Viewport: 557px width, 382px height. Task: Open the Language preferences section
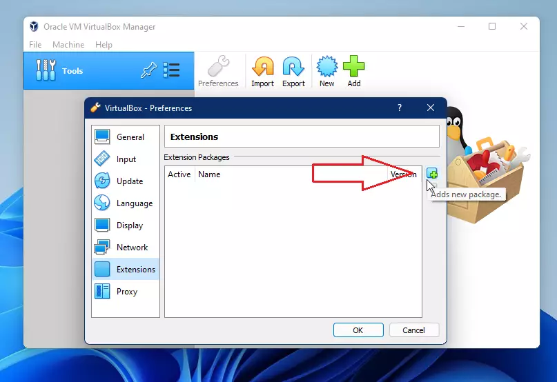pyautogui.click(x=126, y=203)
